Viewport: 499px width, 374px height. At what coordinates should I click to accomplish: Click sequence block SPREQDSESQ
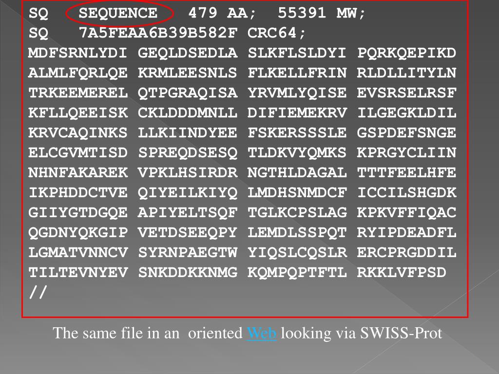click(x=188, y=152)
